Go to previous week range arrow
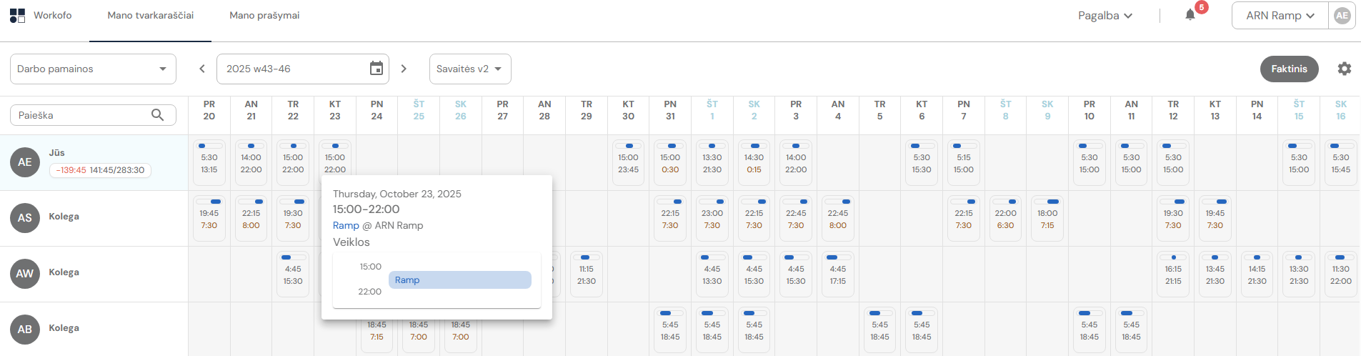The height and width of the screenshot is (356, 1361). (202, 69)
